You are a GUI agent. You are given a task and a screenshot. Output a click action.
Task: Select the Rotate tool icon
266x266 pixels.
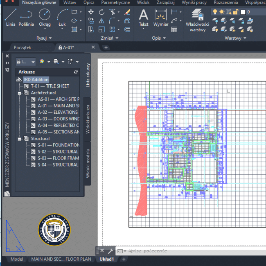pos(101,12)
